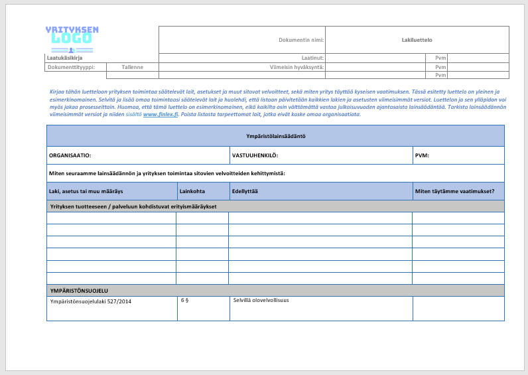528x375 pixels.
Task: Click the empty field next to Viimeisin hyväksyntä
Action: point(375,67)
